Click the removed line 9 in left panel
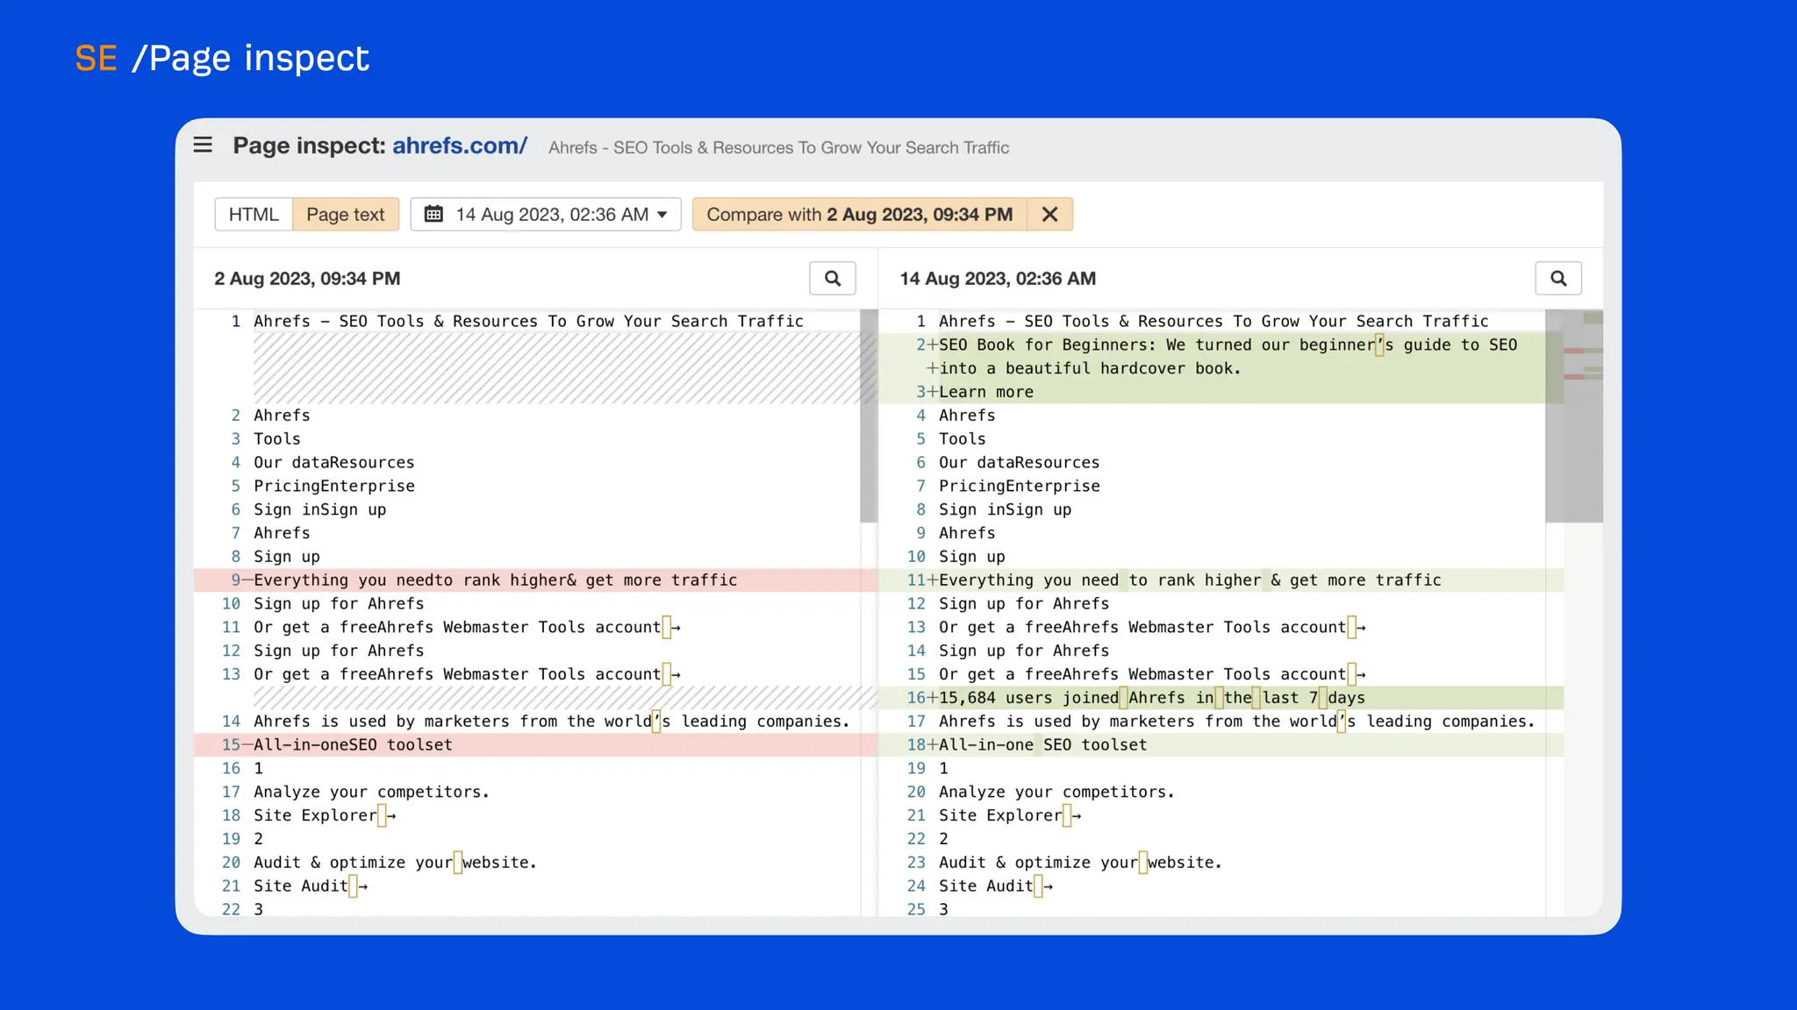 click(x=495, y=580)
